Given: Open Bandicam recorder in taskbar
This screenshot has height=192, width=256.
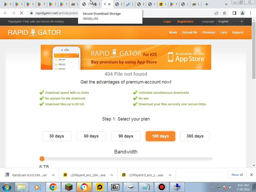Looking at the screenshot, I should [x=162, y=187].
